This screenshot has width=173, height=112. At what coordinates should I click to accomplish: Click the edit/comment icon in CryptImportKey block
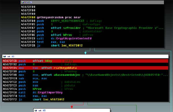coord(9,56)
